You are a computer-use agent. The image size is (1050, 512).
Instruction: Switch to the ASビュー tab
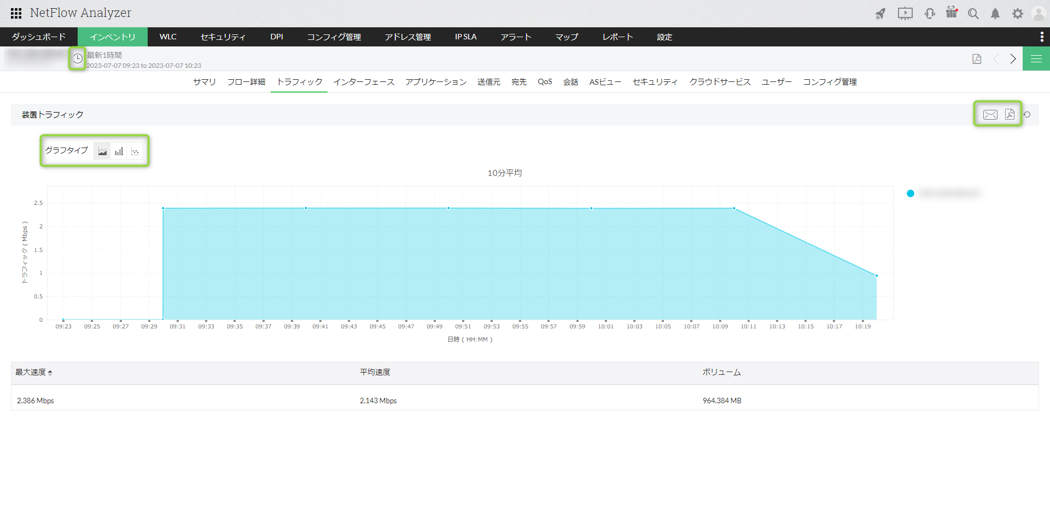pos(605,82)
